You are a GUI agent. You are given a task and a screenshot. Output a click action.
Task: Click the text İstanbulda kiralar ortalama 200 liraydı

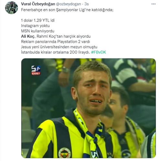tap(56, 52)
